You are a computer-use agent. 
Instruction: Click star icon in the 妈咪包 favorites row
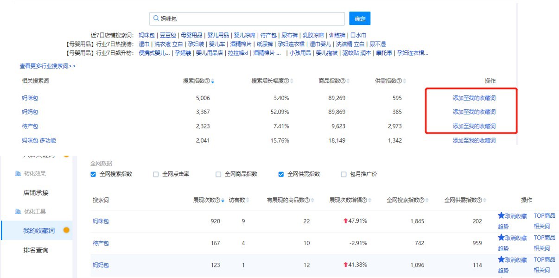tap(501, 215)
